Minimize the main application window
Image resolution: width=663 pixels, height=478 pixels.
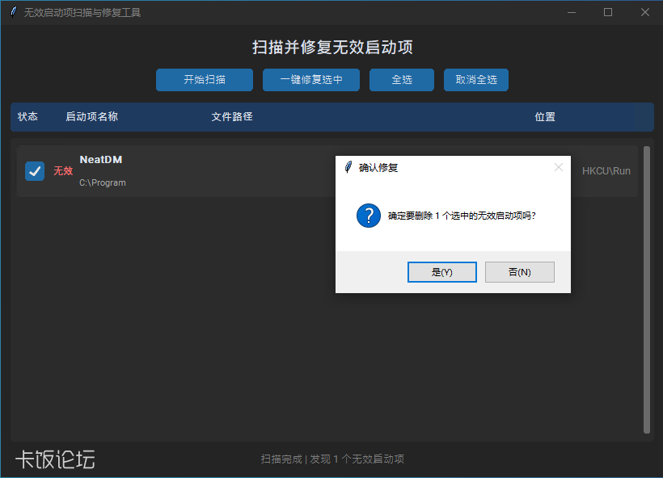[x=572, y=12]
